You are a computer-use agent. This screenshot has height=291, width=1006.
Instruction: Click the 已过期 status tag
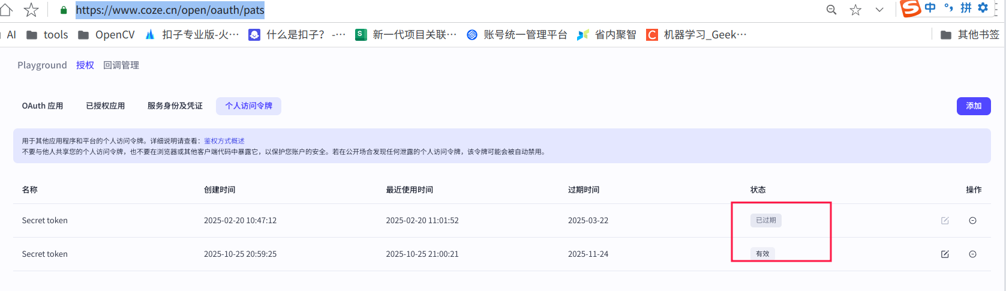[x=766, y=220]
